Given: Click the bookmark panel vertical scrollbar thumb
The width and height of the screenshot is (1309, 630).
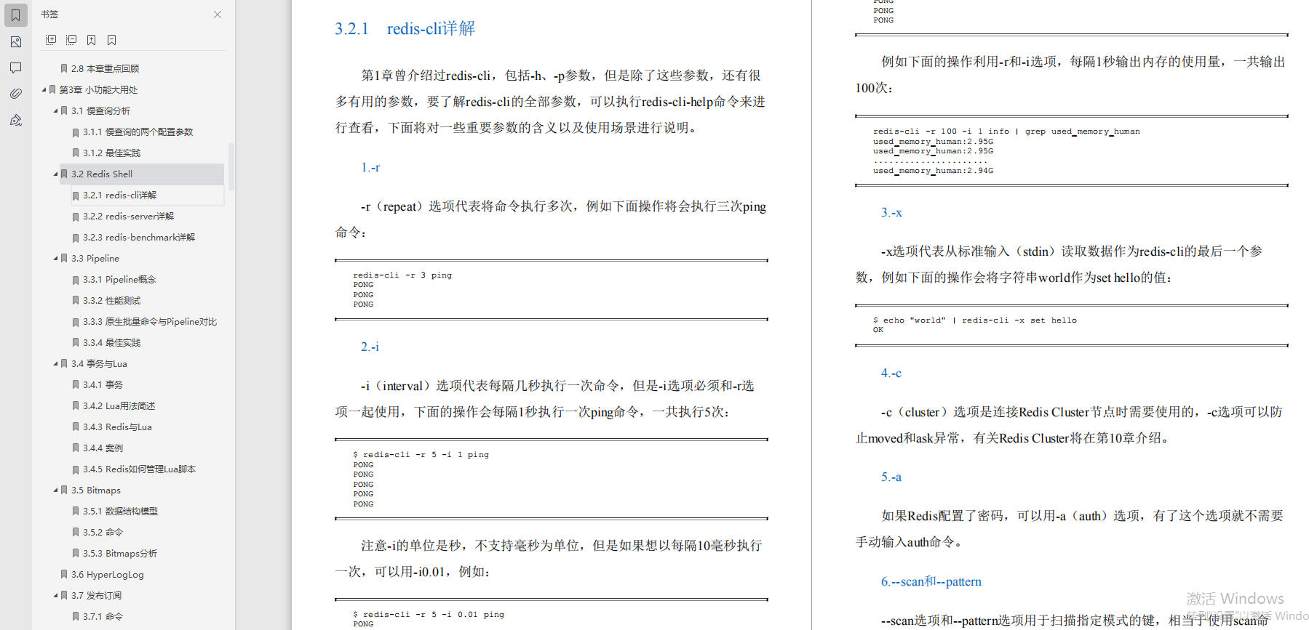Looking at the screenshot, I should tap(231, 166).
